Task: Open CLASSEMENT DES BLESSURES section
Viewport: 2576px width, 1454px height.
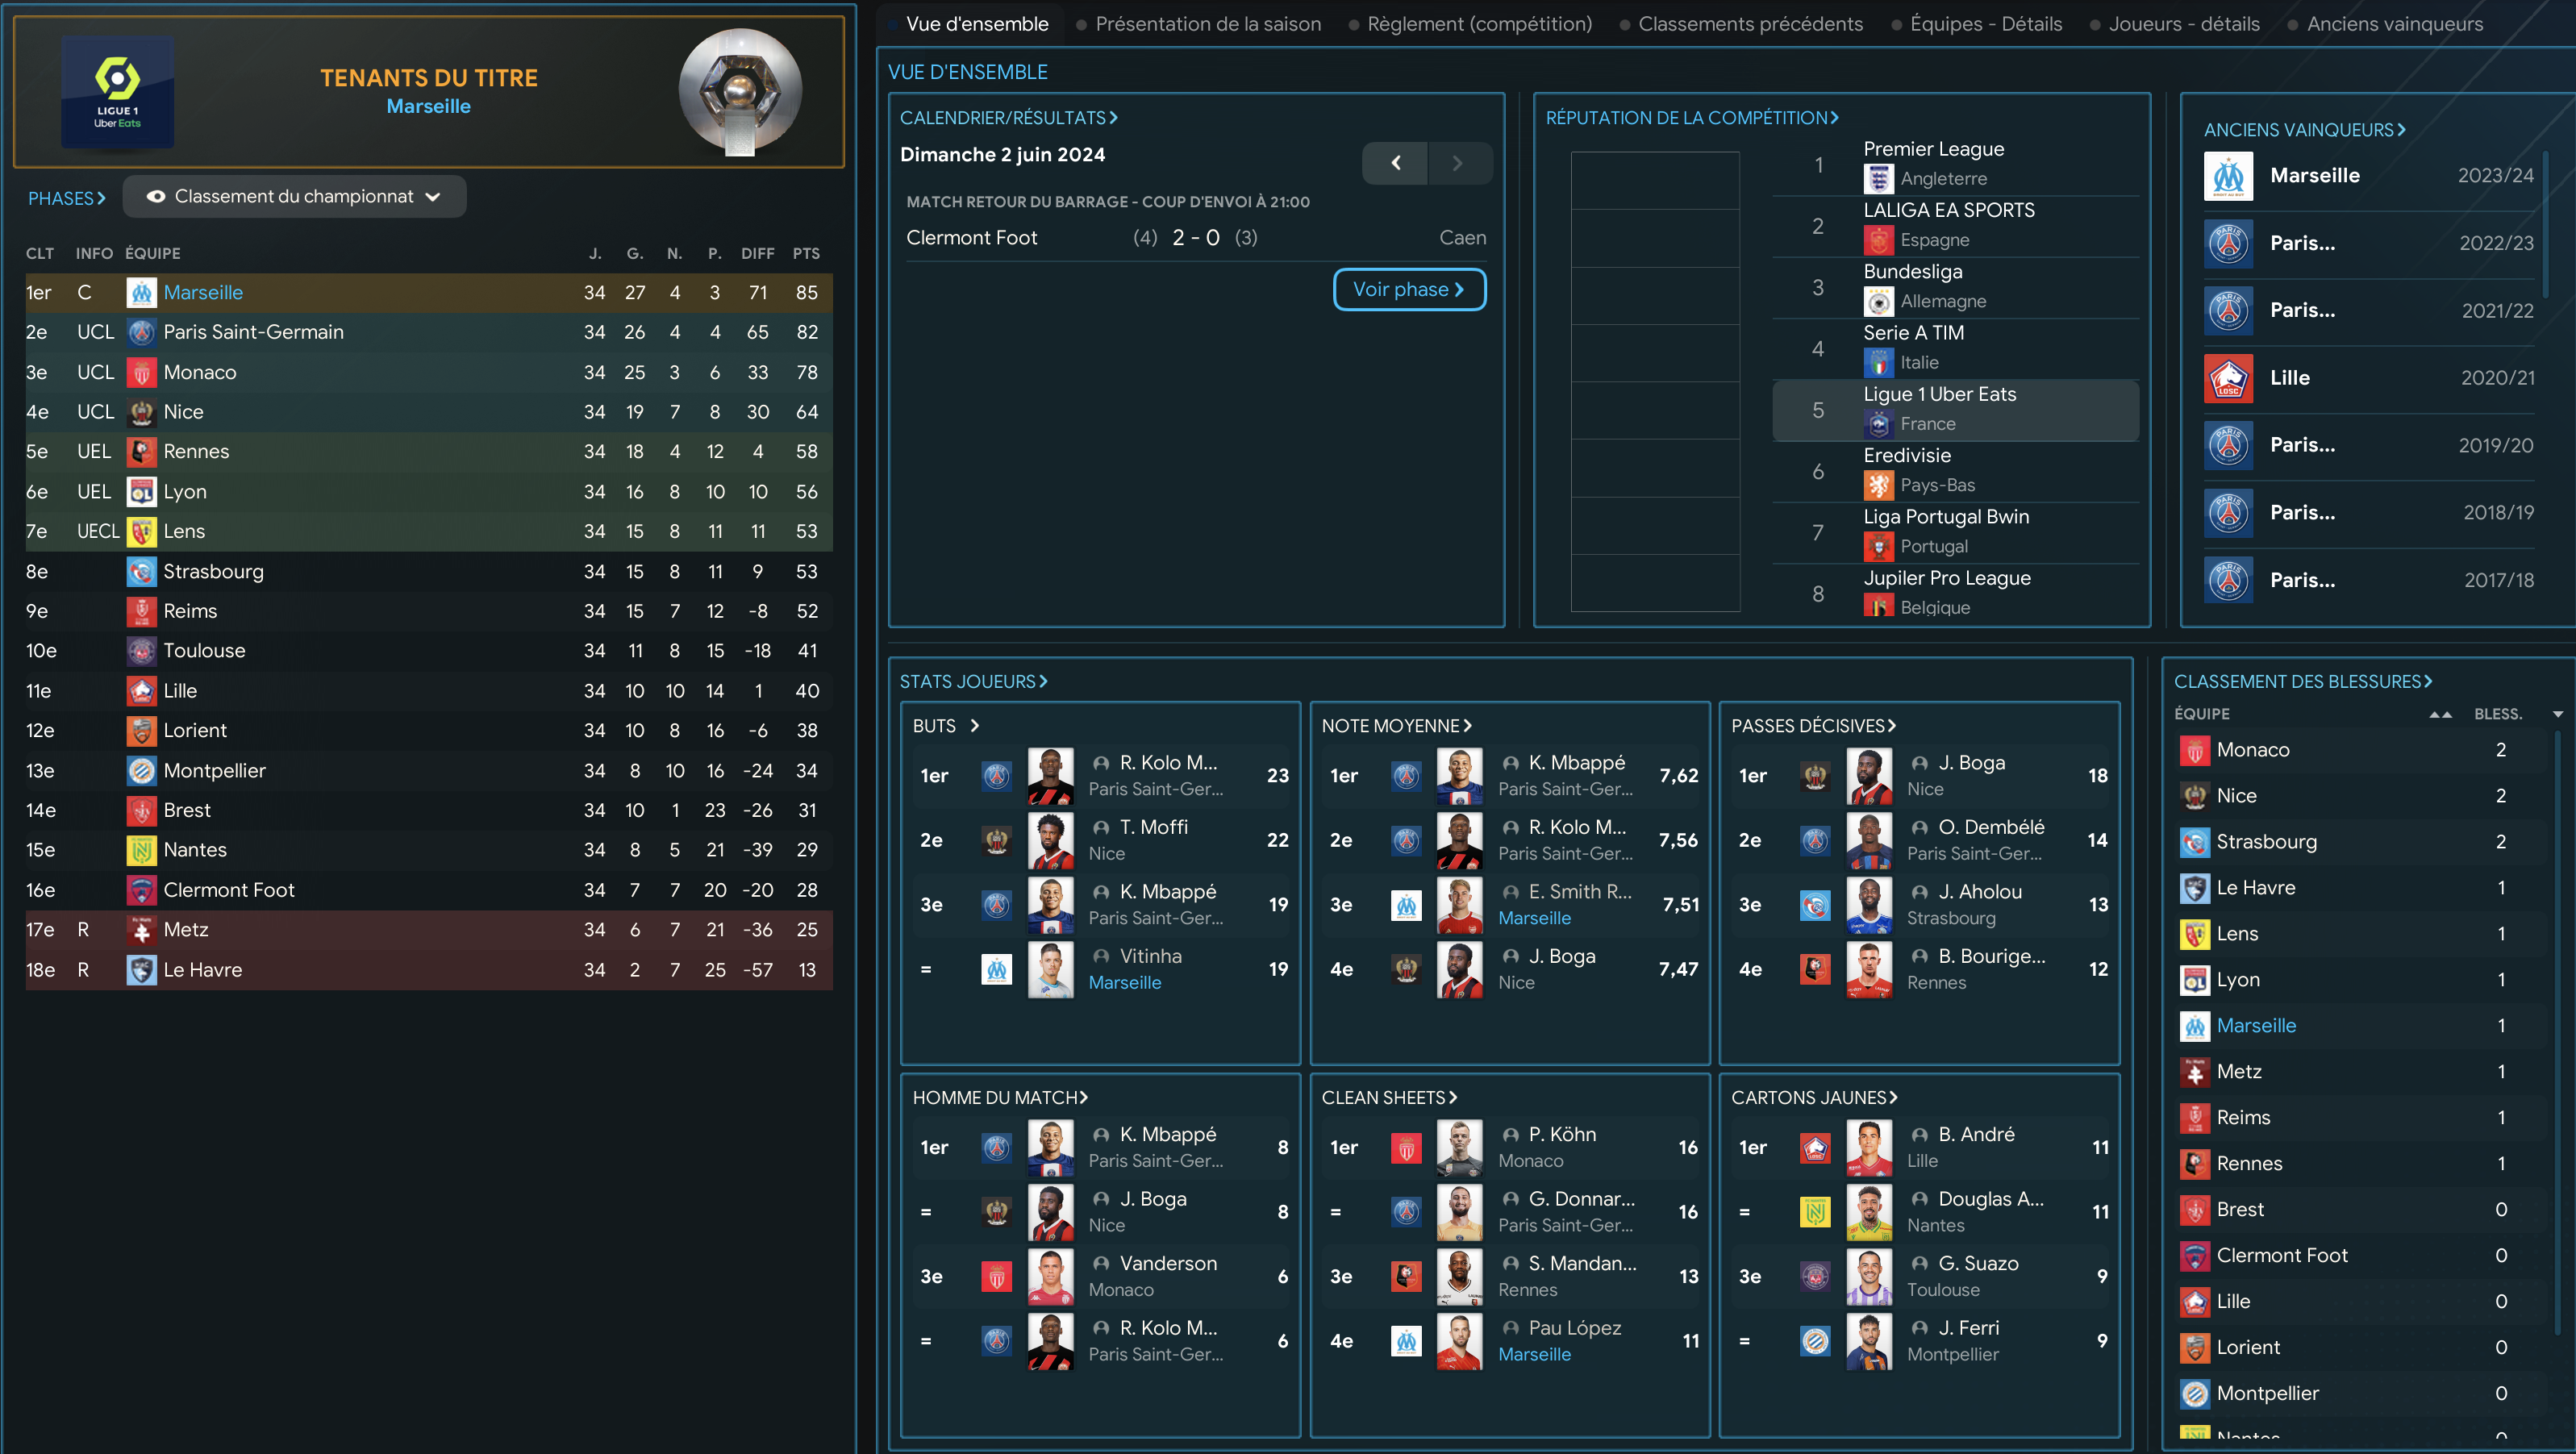Action: click(x=2303, y=681)
